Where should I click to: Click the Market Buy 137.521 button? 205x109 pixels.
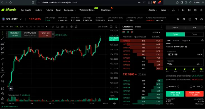coord(15,34)
